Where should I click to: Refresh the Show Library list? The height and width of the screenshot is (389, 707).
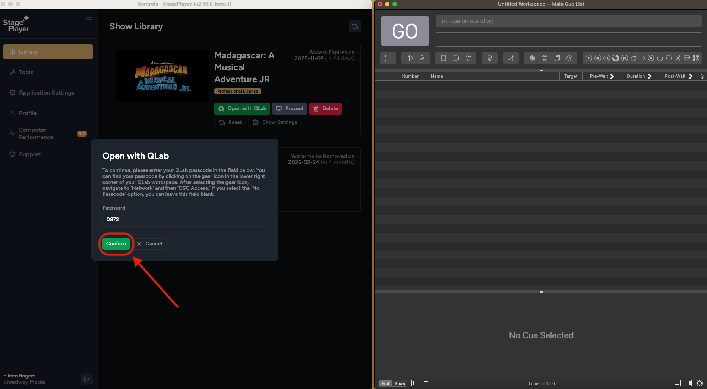coord(355,26)
